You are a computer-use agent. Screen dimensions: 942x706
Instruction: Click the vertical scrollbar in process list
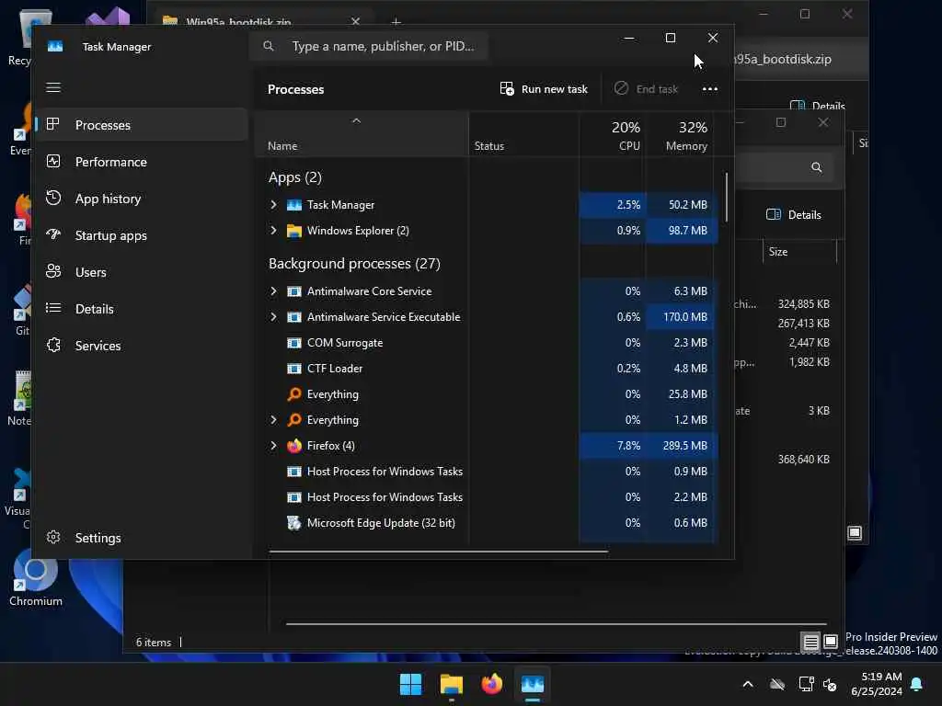pos(727,197)
